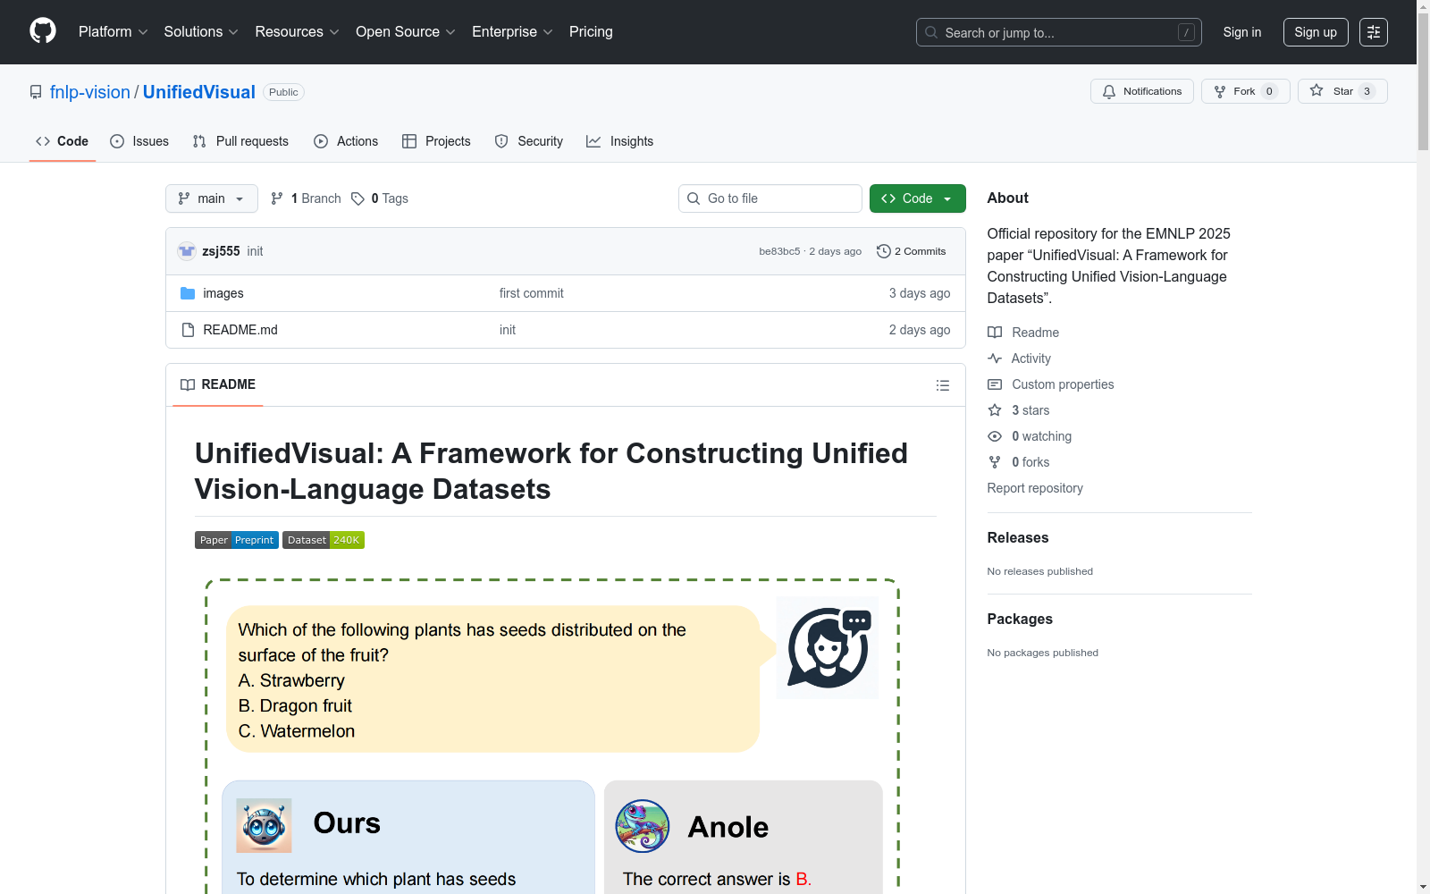Expand the Solutions menu
Image resolution: width=1430 pixels, height=894 pixels.
click(201, 32)
